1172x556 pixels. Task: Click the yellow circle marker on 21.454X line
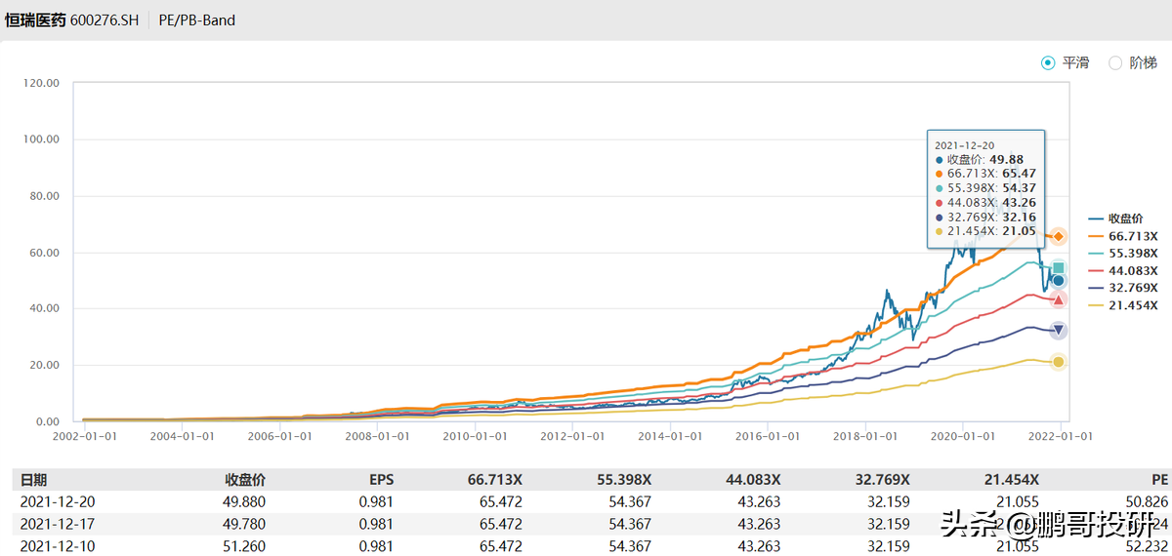tap(1058, 362)
